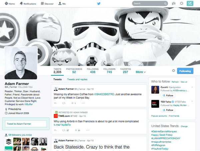Open the Notifications tab

pos(28,4)
